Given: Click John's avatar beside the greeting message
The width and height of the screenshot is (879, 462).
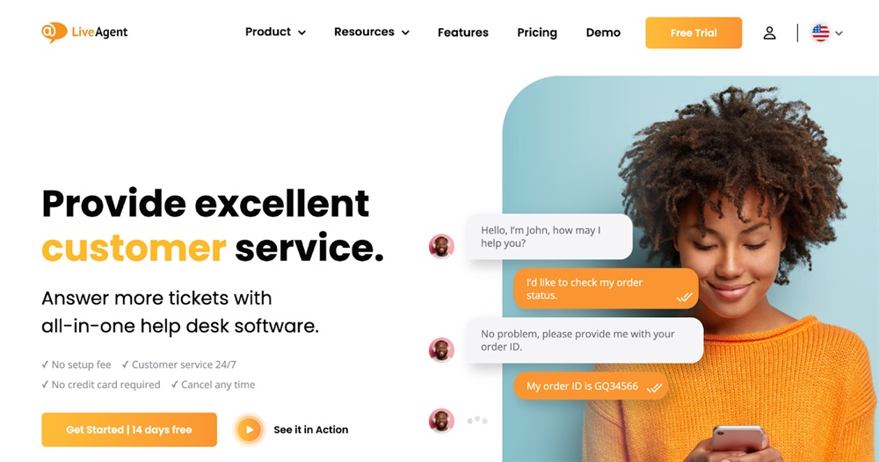Looking at the screenshot, I should (x=441, y=246).
